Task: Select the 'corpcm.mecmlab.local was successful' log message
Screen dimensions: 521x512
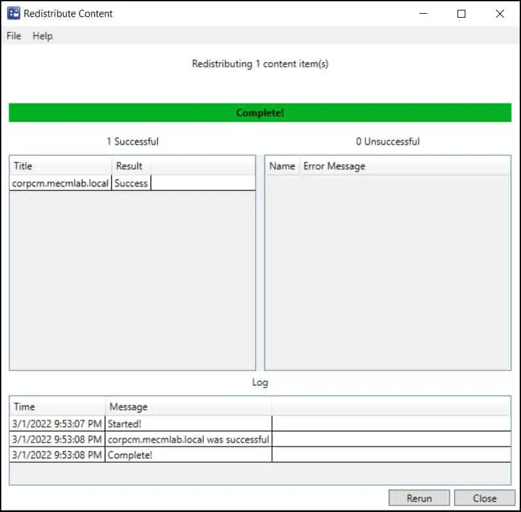Action: point(189,439)
